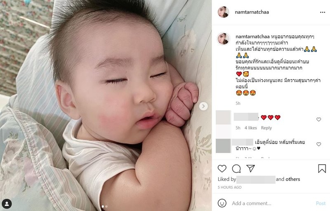Viewport: 330px width, 211px height.
Task: Reply to the red hearts comment
Action: point(266,128)
